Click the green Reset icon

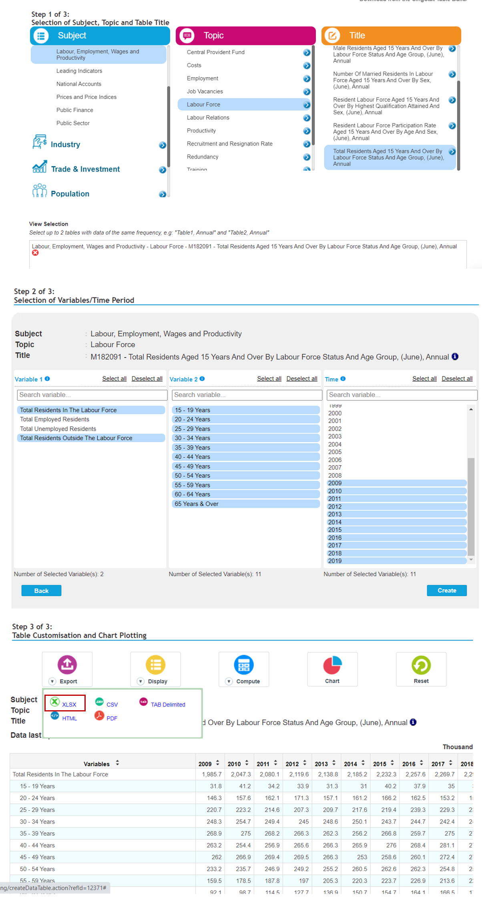pyautogui.click(x=421, y=665)
